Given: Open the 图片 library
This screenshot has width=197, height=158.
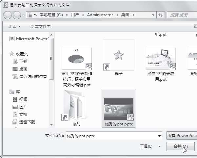Looking at the screenshot, I should point(23,107).
